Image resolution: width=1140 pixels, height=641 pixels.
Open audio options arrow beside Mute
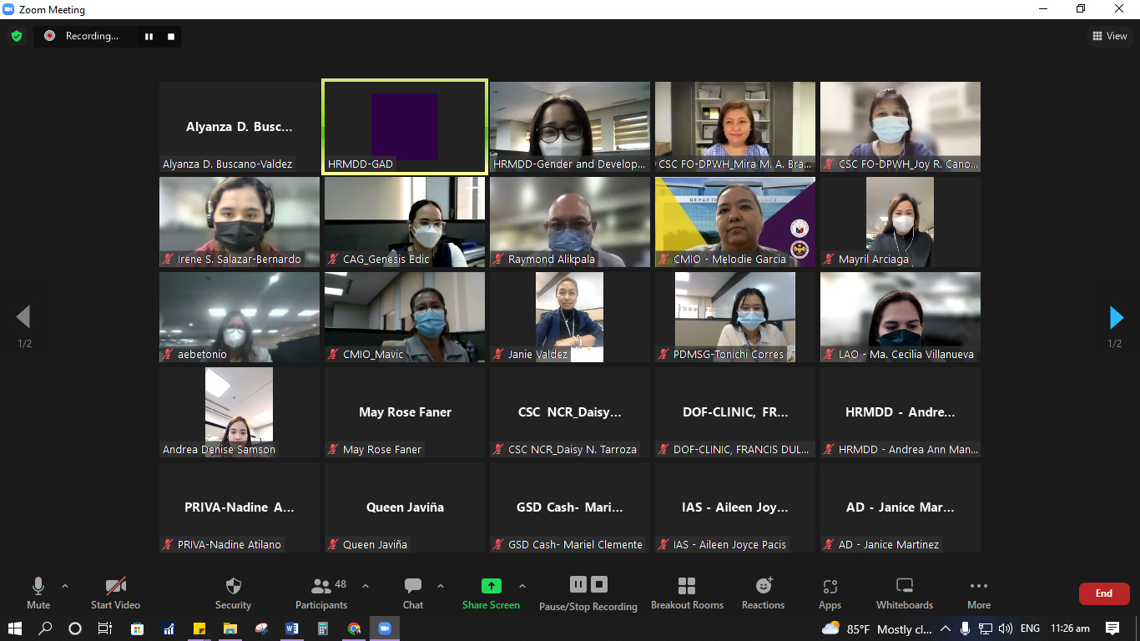[65, 586]
